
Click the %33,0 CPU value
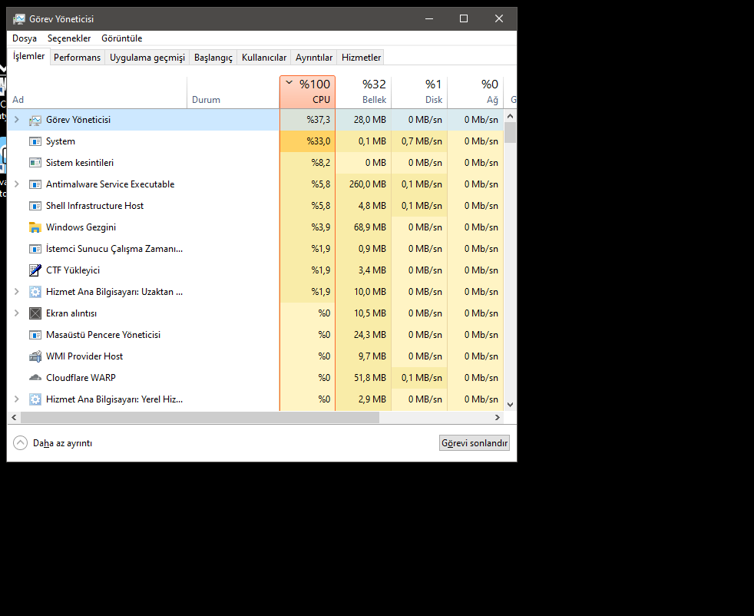[319, 141]
